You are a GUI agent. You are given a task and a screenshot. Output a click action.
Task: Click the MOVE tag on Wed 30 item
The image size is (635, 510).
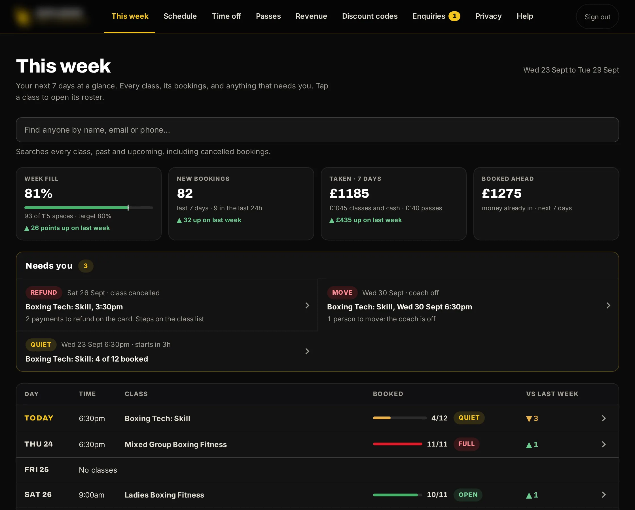coord(342,293)
